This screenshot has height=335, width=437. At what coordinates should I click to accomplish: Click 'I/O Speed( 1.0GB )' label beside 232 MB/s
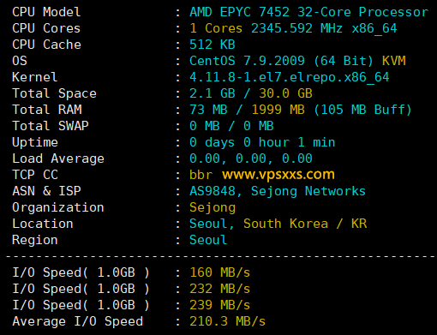81,289
